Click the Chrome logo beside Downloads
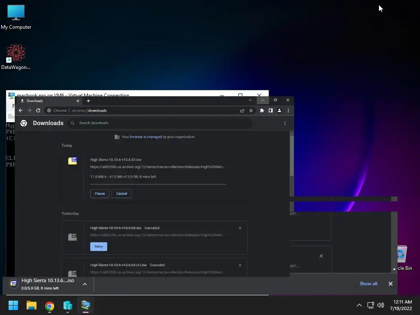420x315 pixels. (x=24, y=123)
